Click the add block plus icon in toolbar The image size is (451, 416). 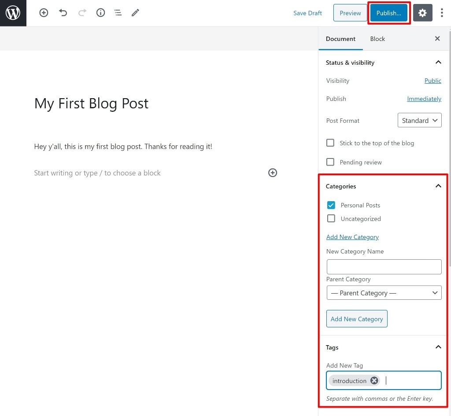[44, 13]
